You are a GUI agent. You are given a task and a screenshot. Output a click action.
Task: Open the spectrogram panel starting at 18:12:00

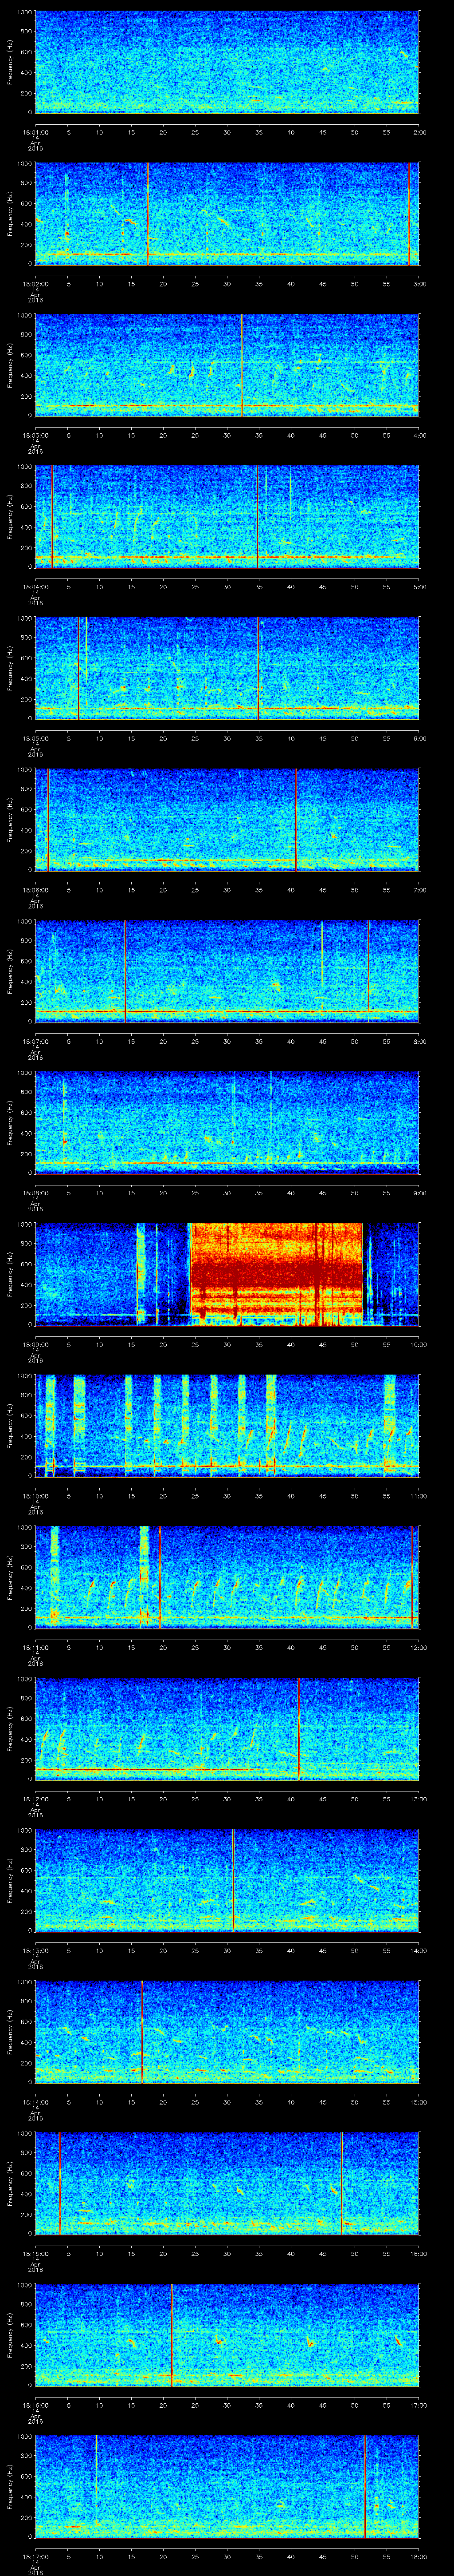pyautogui.click(x=227, y=1729)
